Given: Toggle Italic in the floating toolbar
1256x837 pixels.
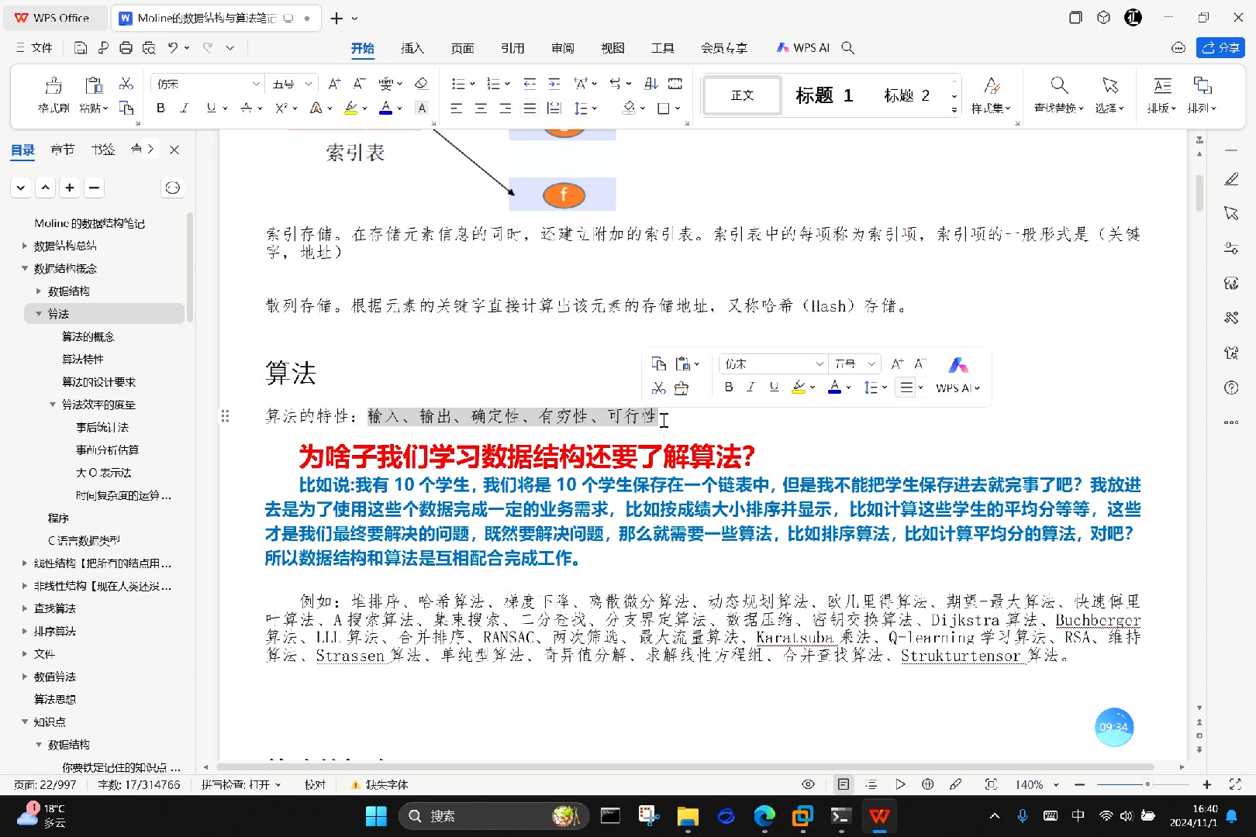Looking at the screenshot, I should [750, 387].
